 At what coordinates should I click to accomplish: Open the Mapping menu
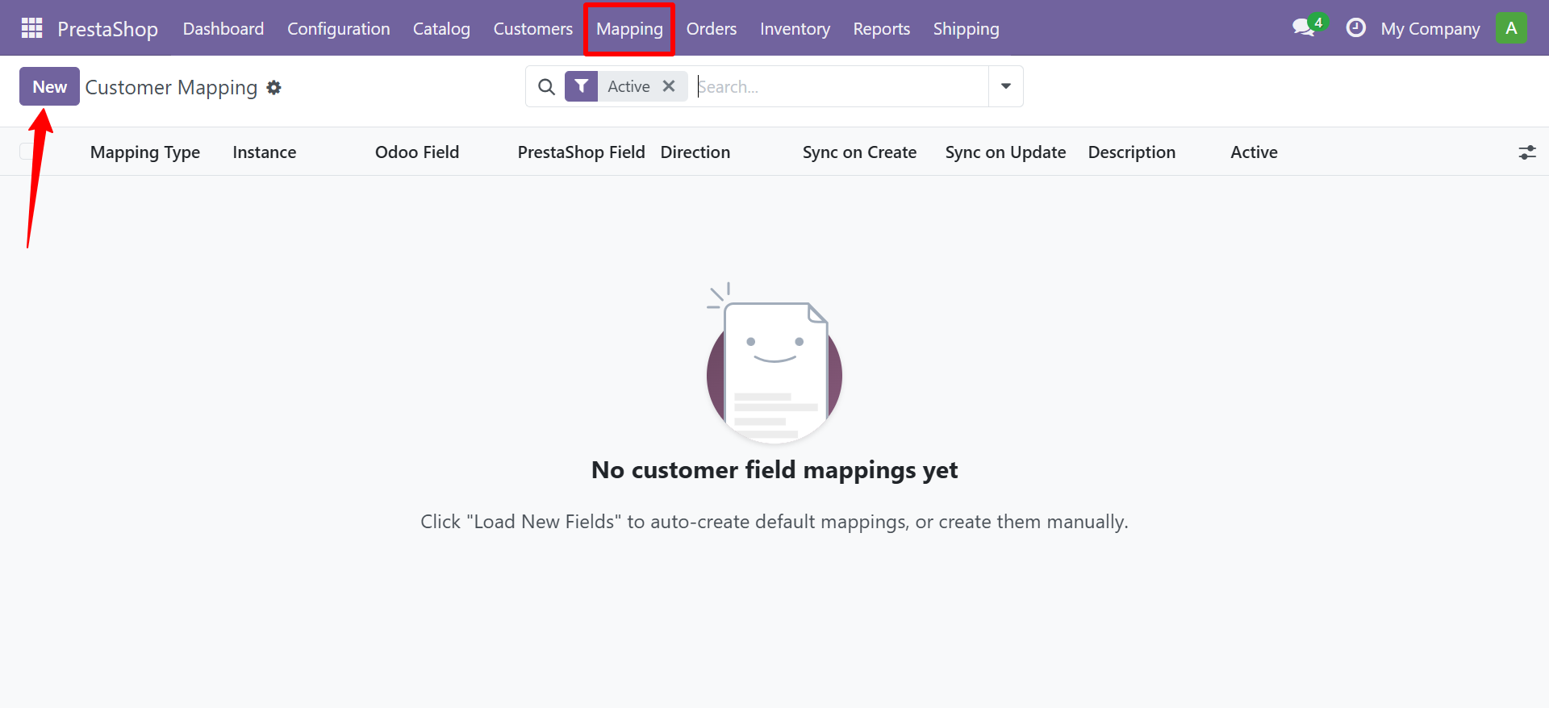[x=629, y=28]
